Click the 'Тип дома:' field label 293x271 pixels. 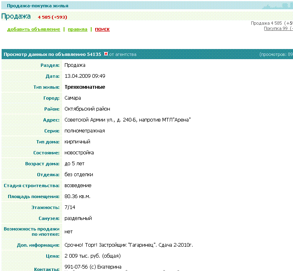[x=48, y=142]
